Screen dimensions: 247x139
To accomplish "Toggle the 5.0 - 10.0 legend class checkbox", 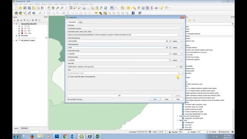I will [19, 31].
